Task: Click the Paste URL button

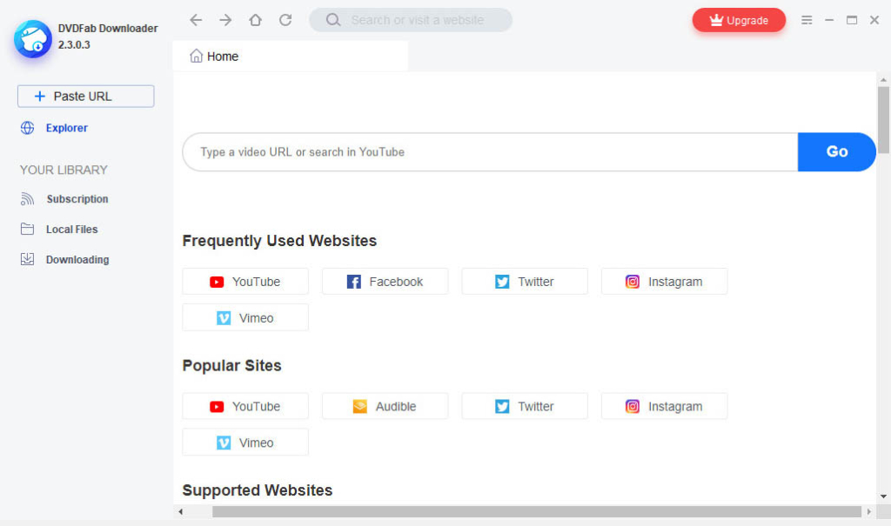Action: click(86, 97)
